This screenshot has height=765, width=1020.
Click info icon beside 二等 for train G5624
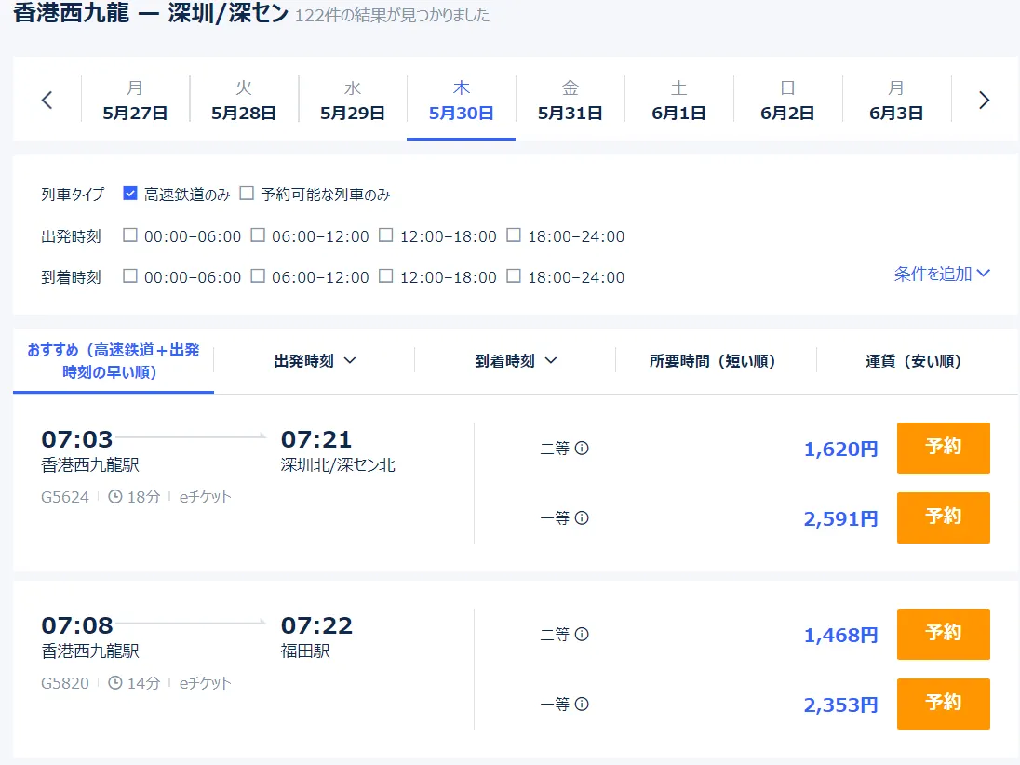click(582, 449)
